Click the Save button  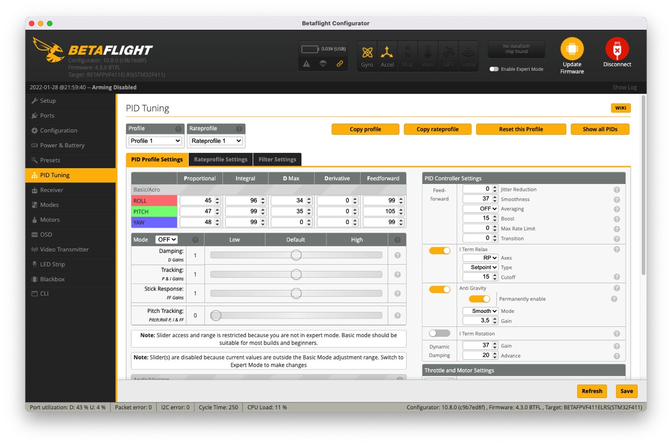[627, 391]
